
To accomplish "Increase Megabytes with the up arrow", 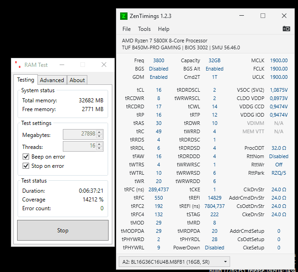I will pos(99,132).
